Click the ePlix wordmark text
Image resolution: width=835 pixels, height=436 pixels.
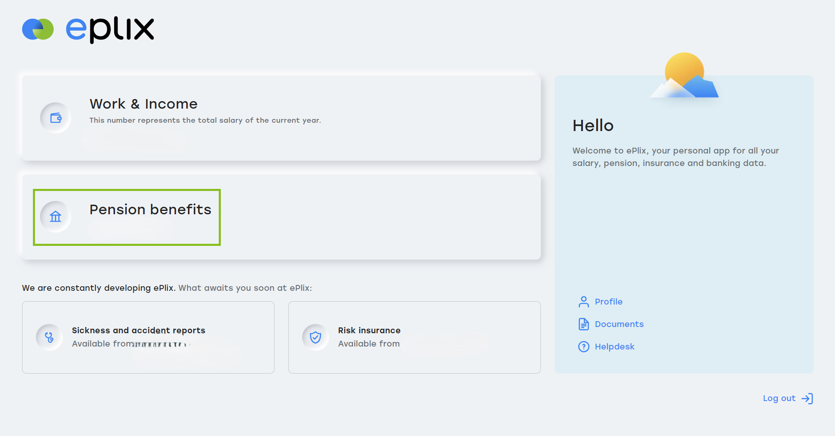point(110,29)
